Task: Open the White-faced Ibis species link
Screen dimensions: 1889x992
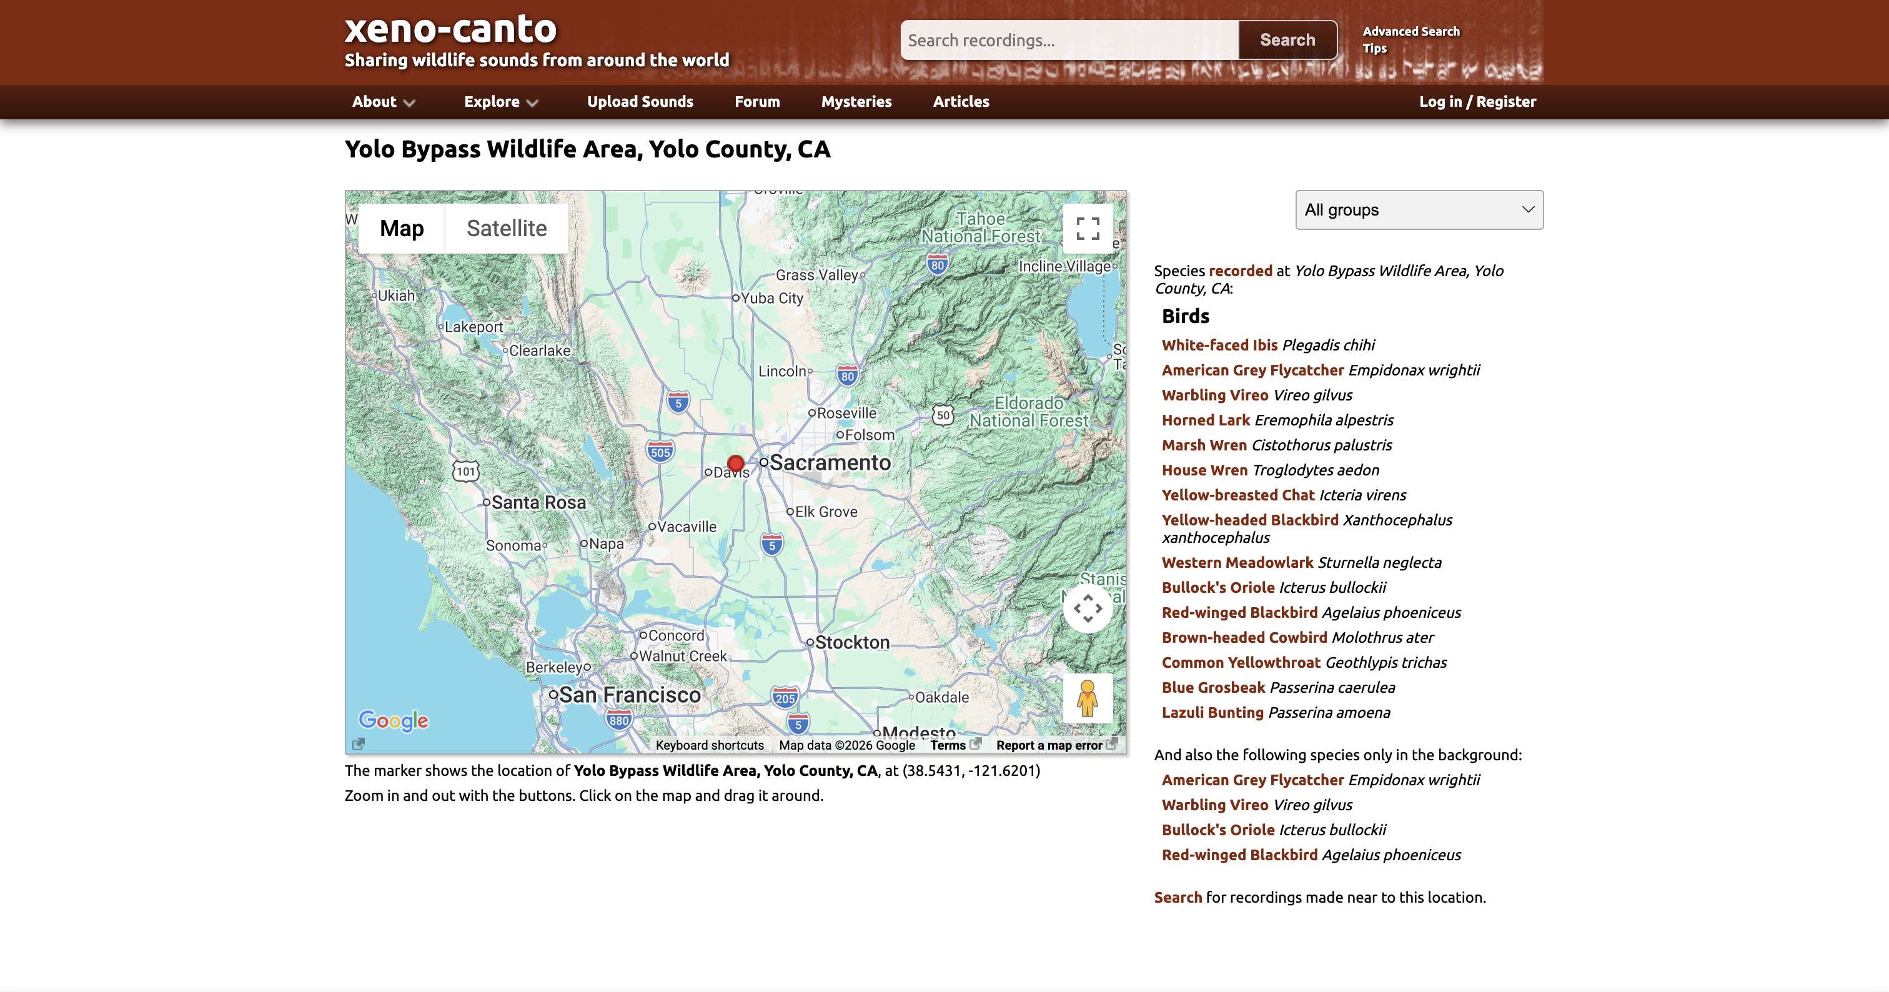Action: tap(1219, 345)
